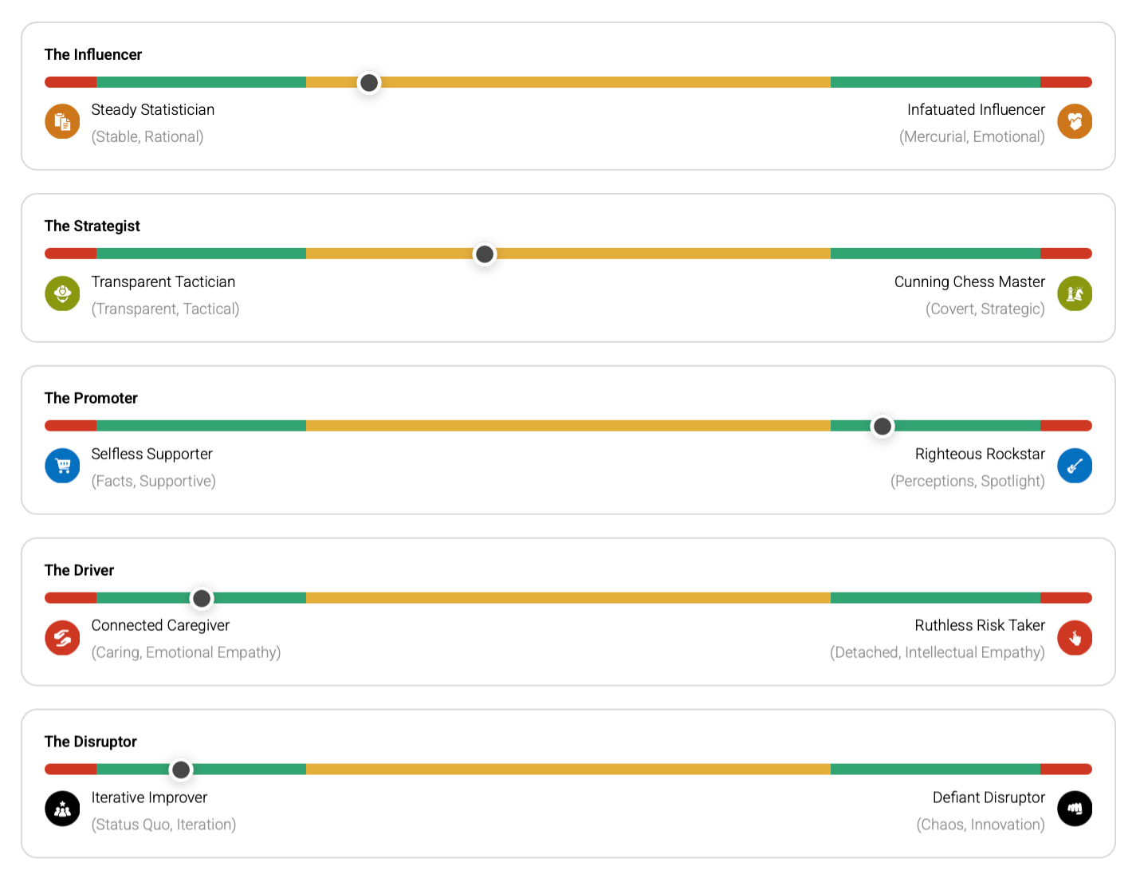Image resolution: width=1140 pixels, height=870 pixels.
Task: Select the Iterative Improver group icon
Action: coord(62,809)
